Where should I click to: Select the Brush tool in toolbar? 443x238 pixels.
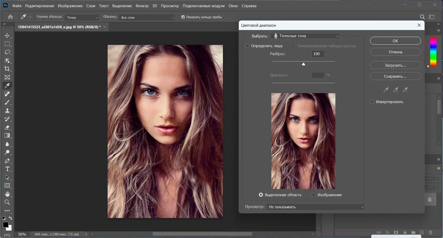(7, 102)
